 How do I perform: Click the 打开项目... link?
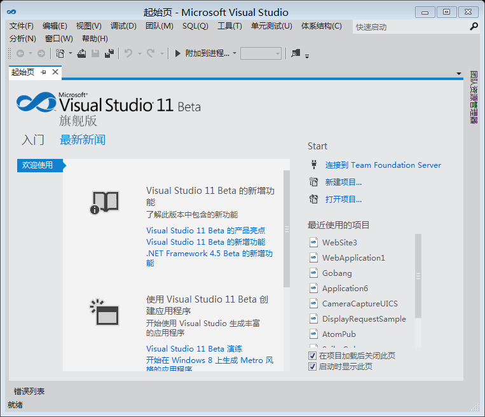click(x=343, y=199)
